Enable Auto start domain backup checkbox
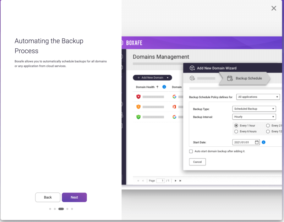Viewport: 284px width, 222px height. (x=191, y=151)
